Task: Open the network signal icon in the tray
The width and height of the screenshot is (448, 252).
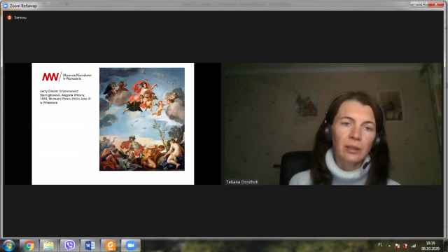Action: pos(414,246)
